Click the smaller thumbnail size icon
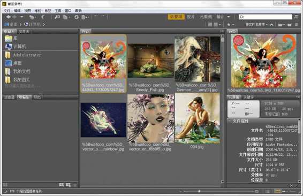This screenshot has width=303, height=196. pos(181,191)
